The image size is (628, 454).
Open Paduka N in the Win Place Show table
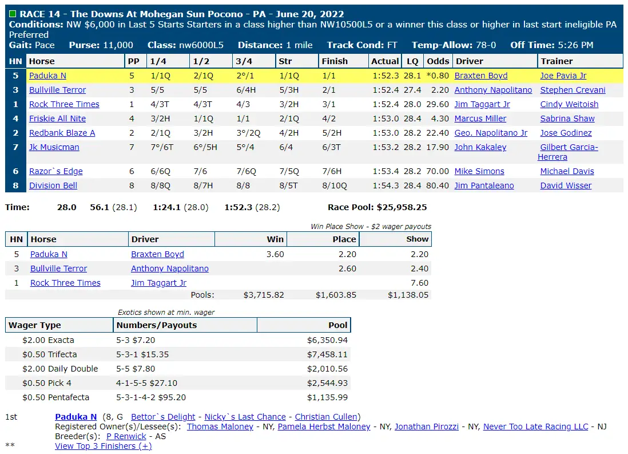click(49, 254)
